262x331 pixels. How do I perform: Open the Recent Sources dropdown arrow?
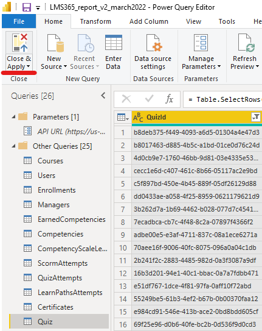(97, 66)
